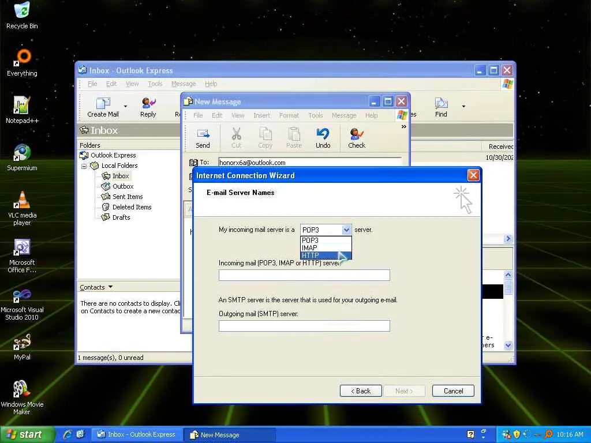
Task: Open the Contacts dropdown menu
Action: pyautogui.click(x=96, y=287)
